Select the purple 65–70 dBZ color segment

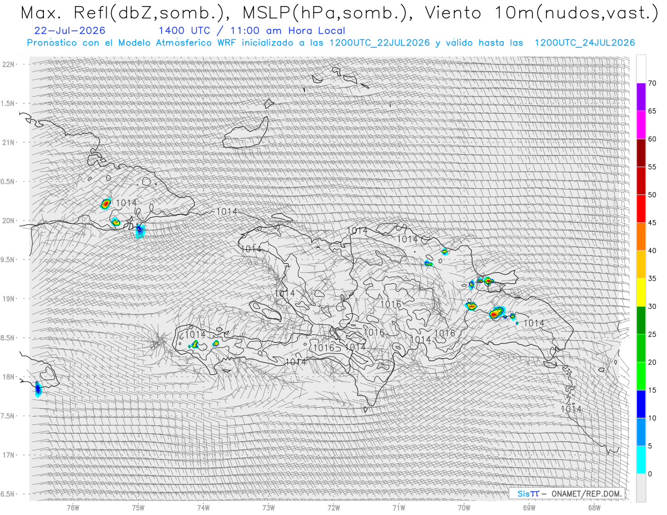[641, 97]
